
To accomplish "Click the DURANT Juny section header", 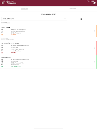I will coord(6,23).
